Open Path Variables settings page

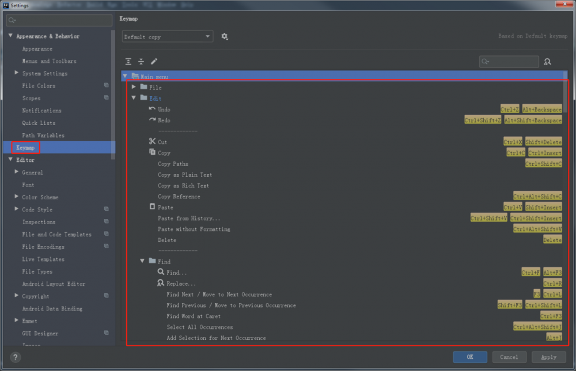tap(43, 135)
